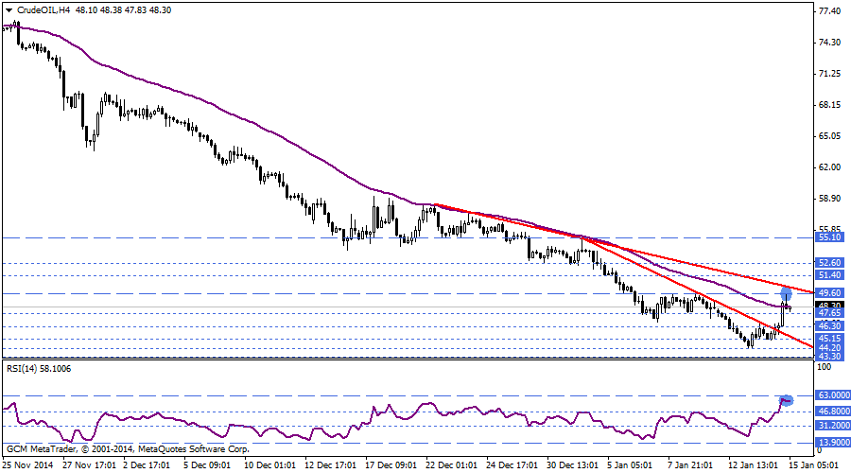This screenshot has height=473, width=851.
Task: Click the RSI 31.2000 level label
Action: [832, 427]
